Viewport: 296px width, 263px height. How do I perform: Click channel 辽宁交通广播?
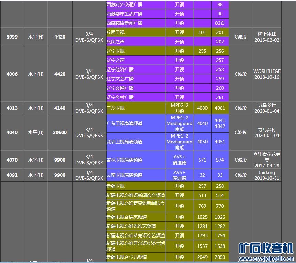(x=136, y=88)
